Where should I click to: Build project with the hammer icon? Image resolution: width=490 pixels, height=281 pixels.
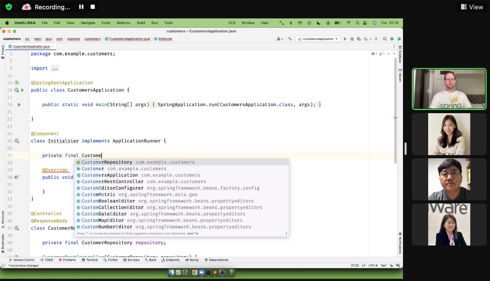pyautogui.click(x=290, y=39)
